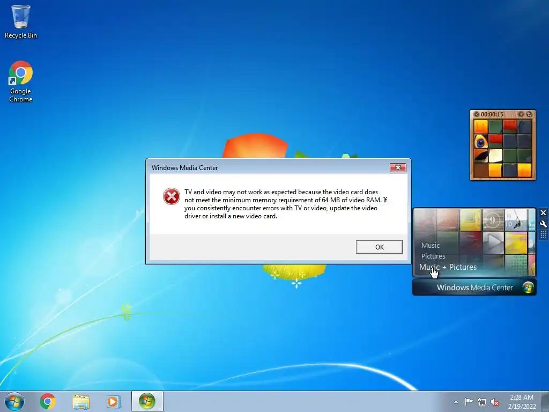The height and width of the screenshot is (412, 549).
Task: Open the Windows Start menu orb
Action: pyautogui.click(x=14, y=401)
